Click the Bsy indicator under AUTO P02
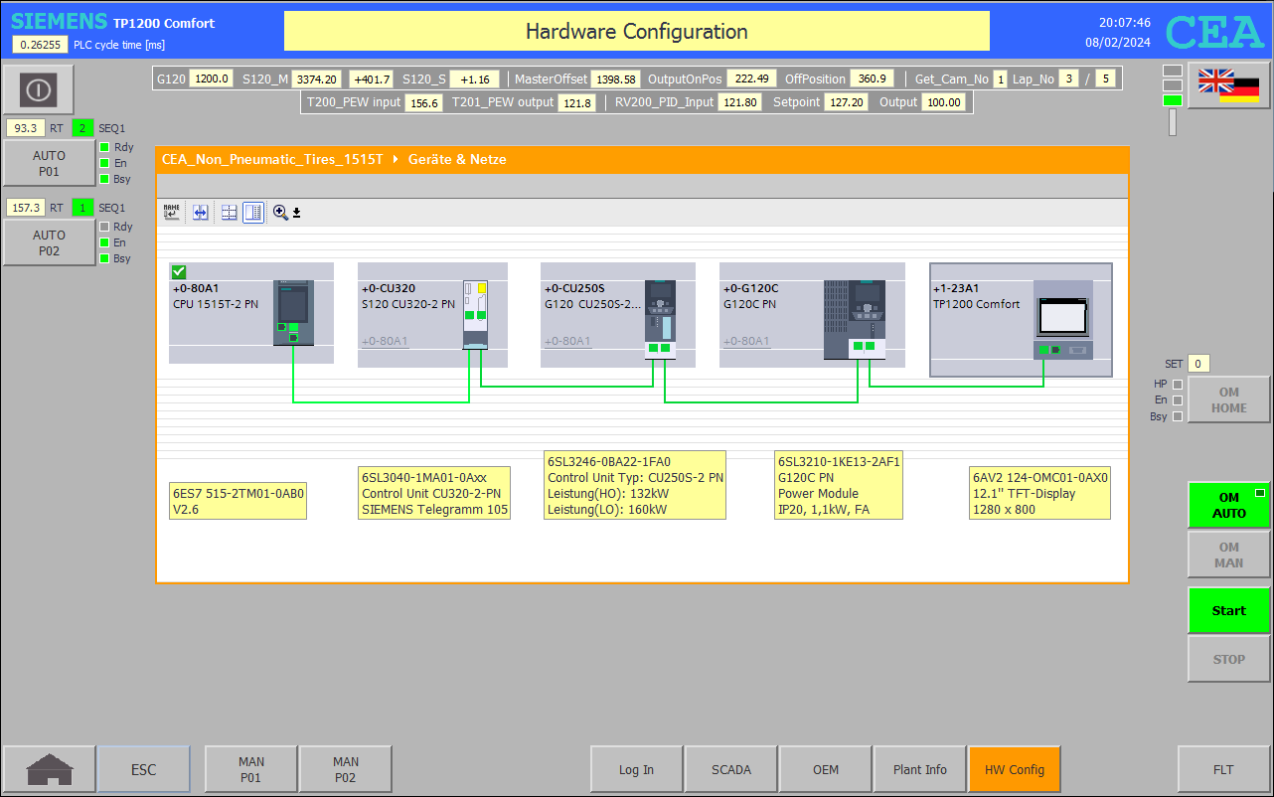The width and height of the screenshot is (1274, 797). [103, 258]
